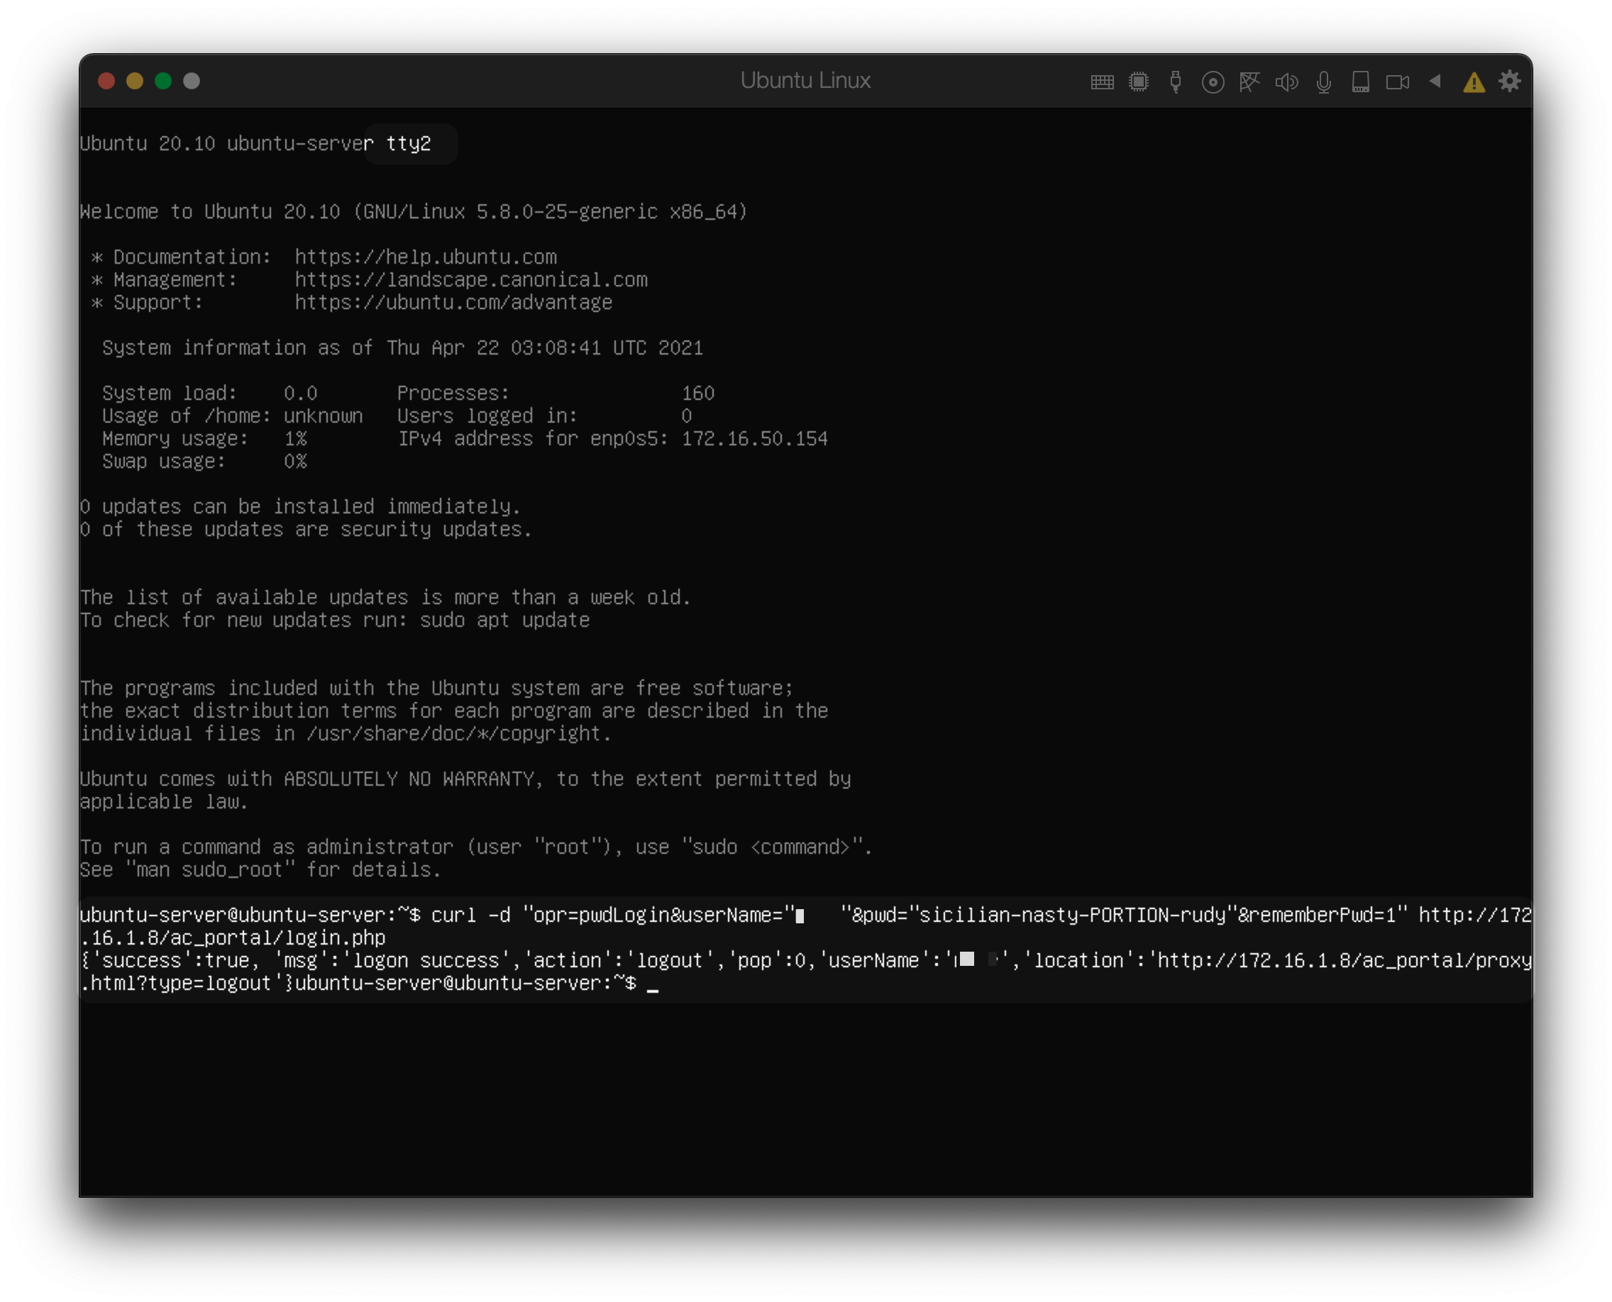Collapse status icons with the left arrow
This screenshot has height=1302, width=1612.
point(1435,81)
